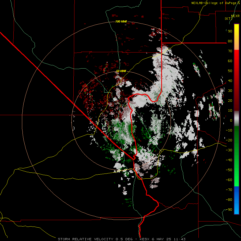Select the 70 value on velocity scale
This screenshot has width=241, height=241.
tap(230, 51)
